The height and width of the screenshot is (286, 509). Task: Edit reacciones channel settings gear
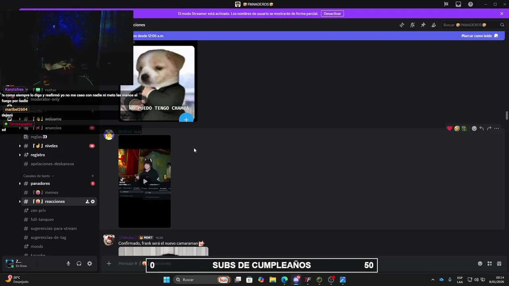coord(93,202)
